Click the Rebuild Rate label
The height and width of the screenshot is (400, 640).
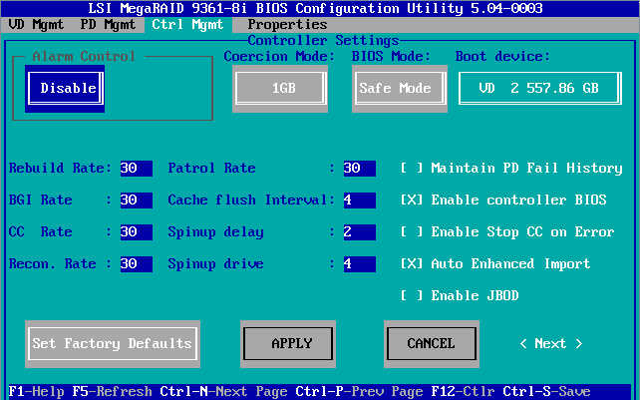coord(60,169)
